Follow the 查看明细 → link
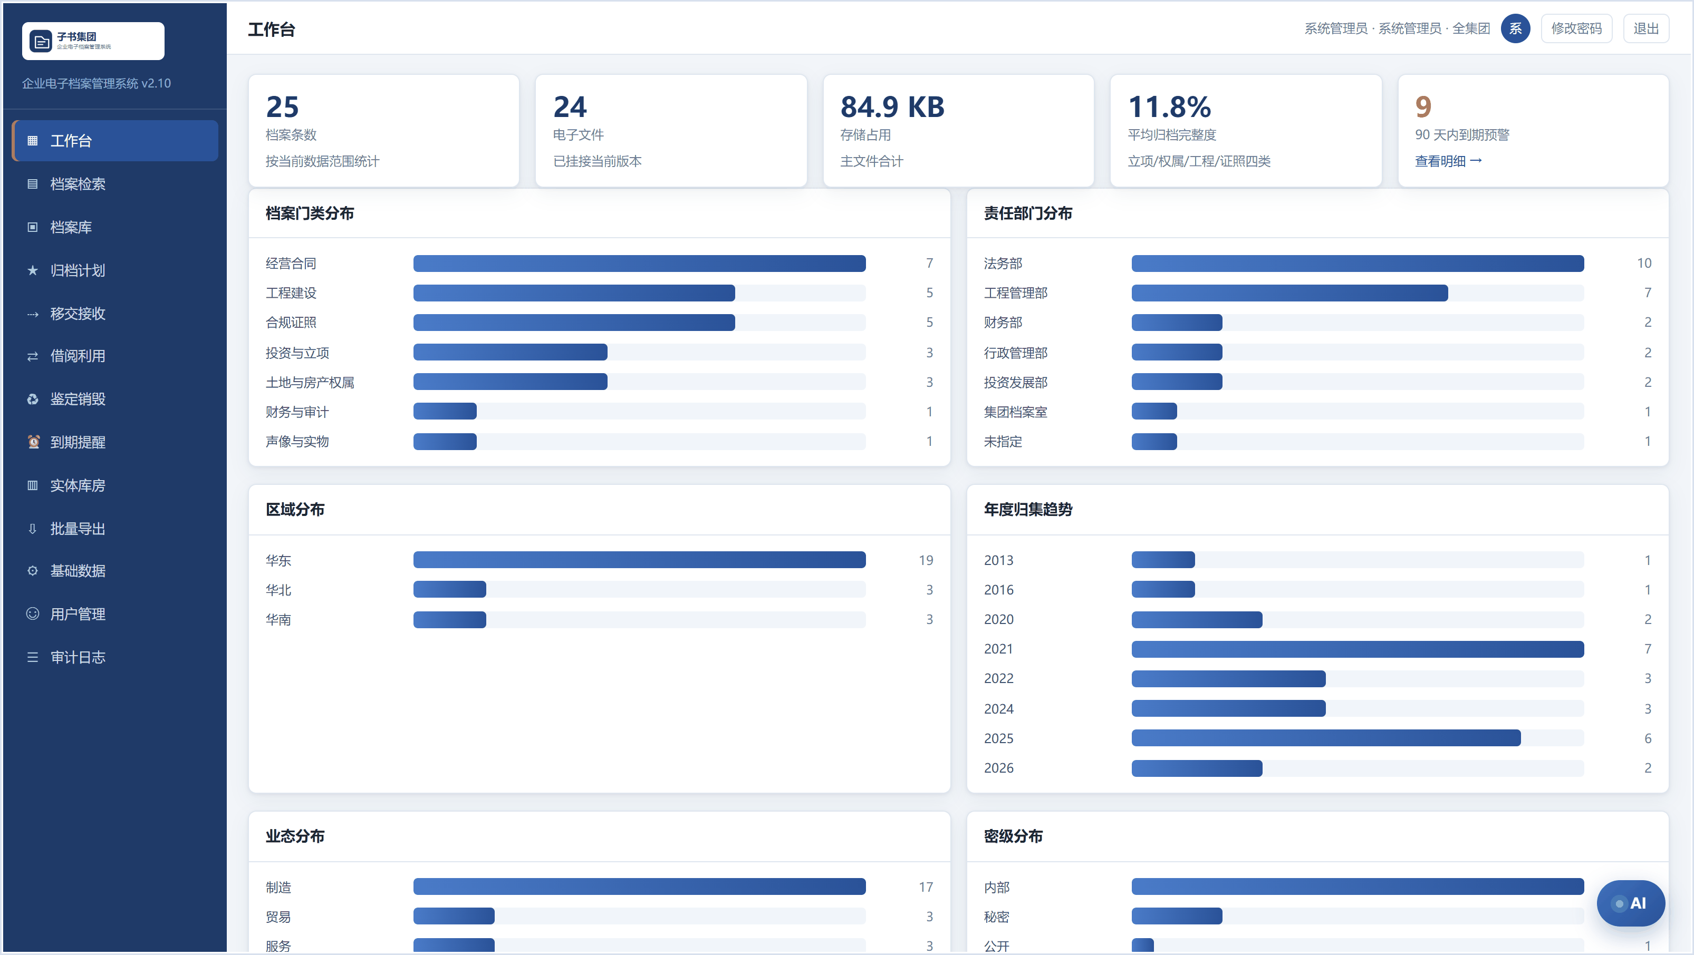 coord(1448,161)
